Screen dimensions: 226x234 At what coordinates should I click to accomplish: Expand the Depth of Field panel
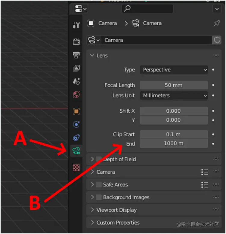pos(92,159)
